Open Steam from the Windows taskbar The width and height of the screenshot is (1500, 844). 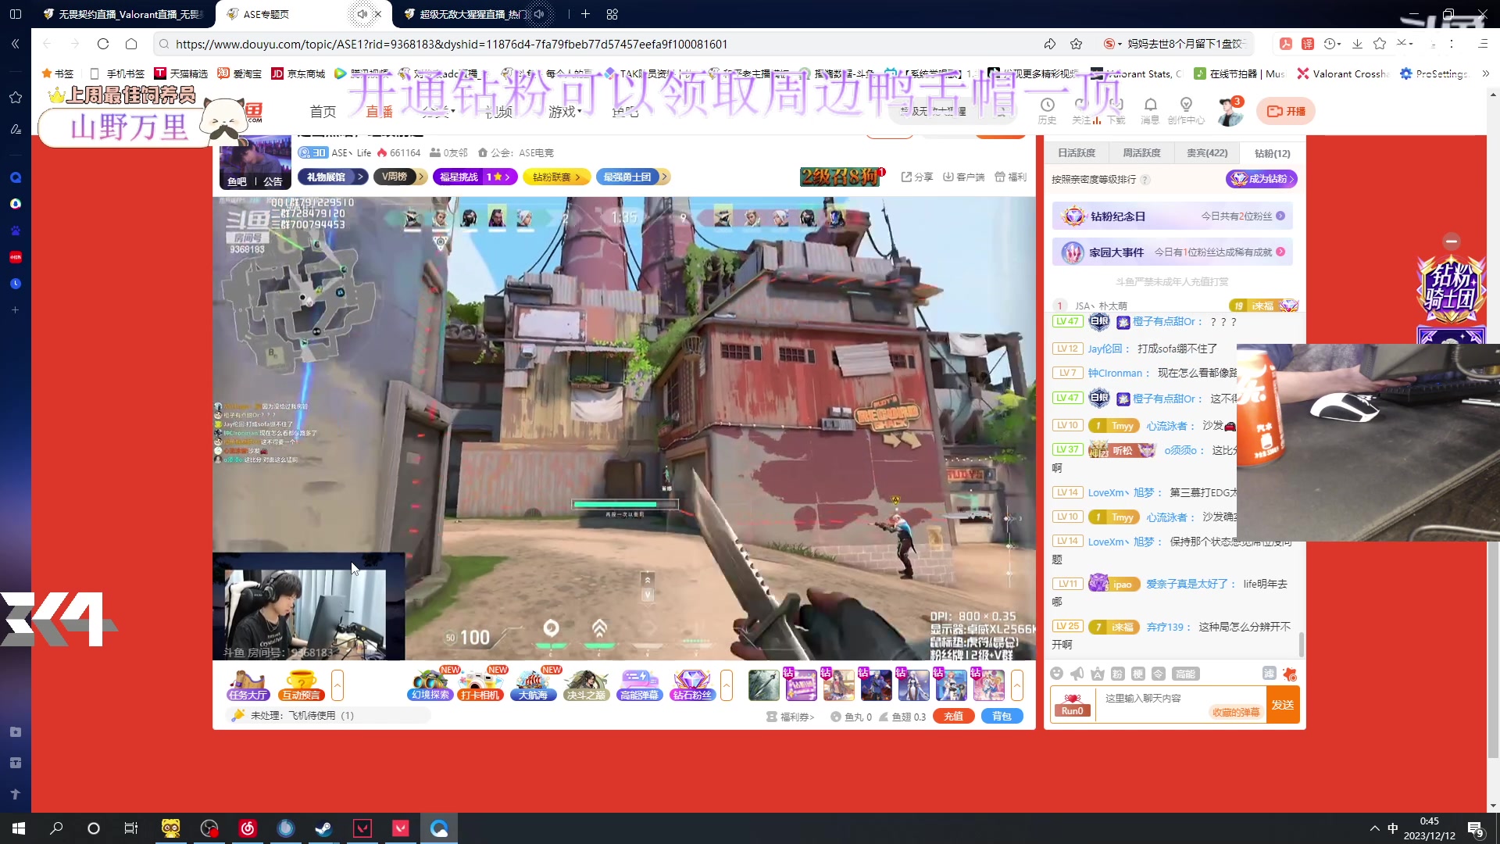coord(323,828)
